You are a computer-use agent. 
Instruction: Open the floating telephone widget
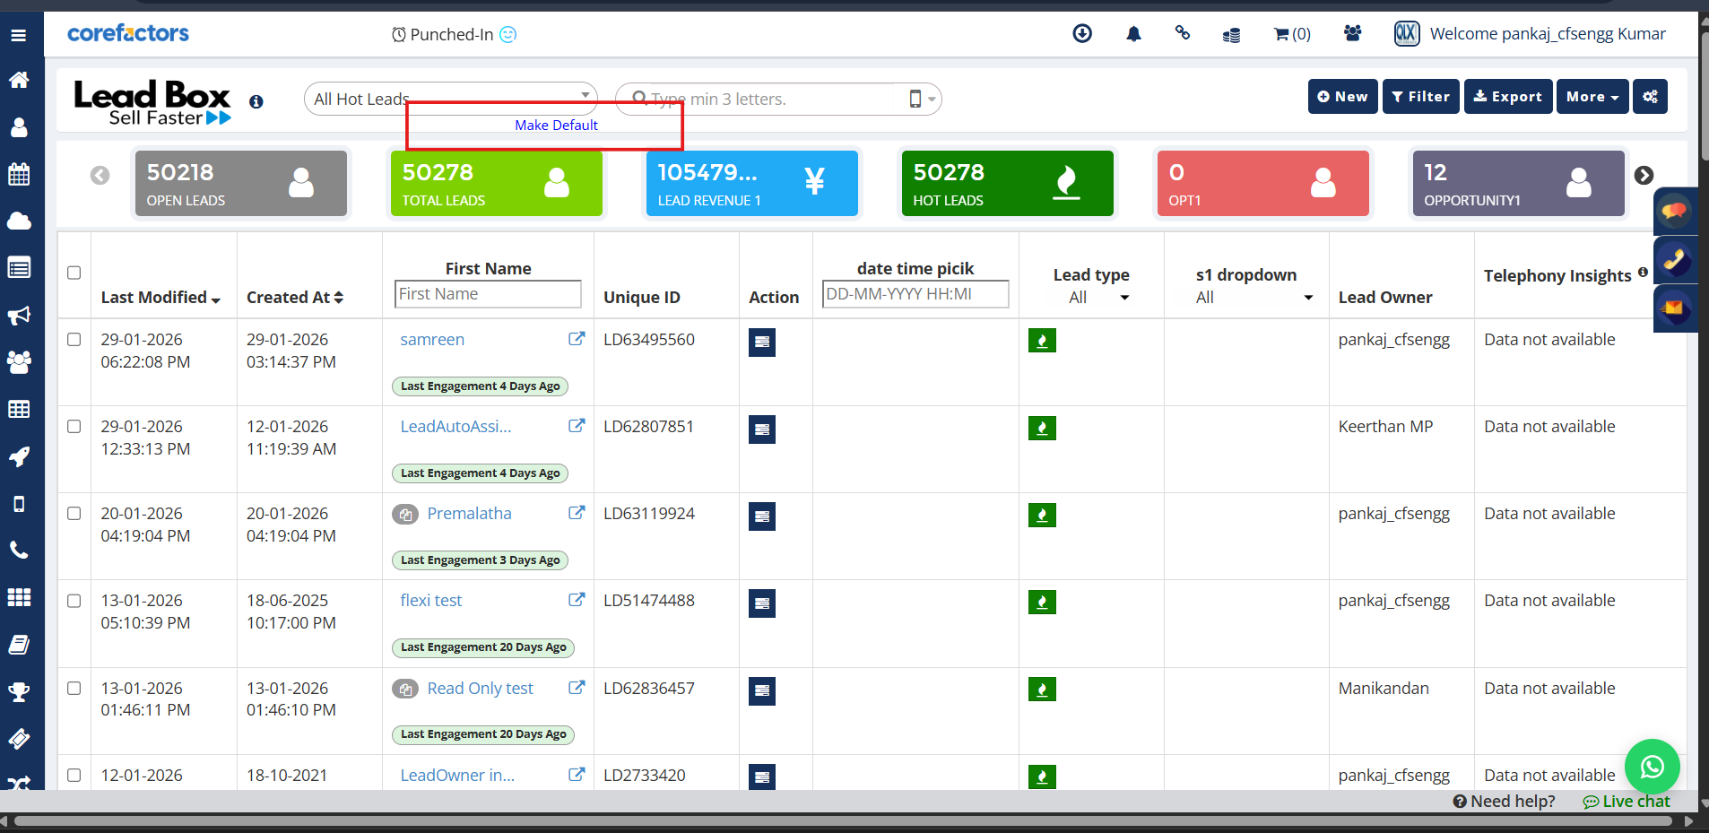pos(1675,260)
